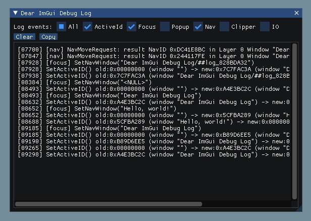This screenshot has height=221, width=311.
Task: Click the [08493] focus SetNavWindow line
Action: click(110, 95)
